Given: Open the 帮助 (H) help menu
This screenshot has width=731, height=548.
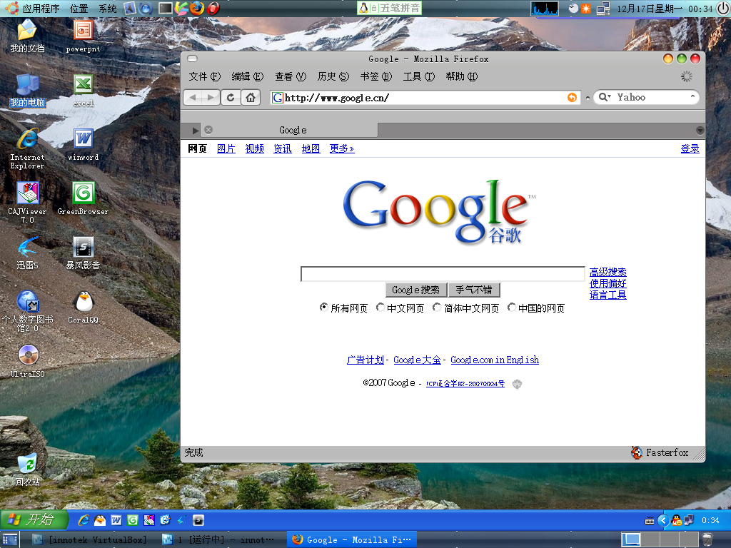Looking at the screenshot, I should pos(462,76).
